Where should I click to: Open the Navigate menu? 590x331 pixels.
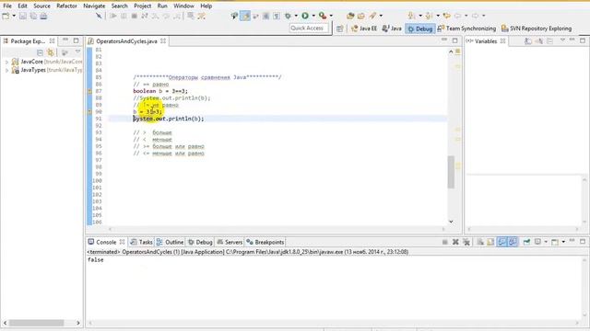point(94,6)
